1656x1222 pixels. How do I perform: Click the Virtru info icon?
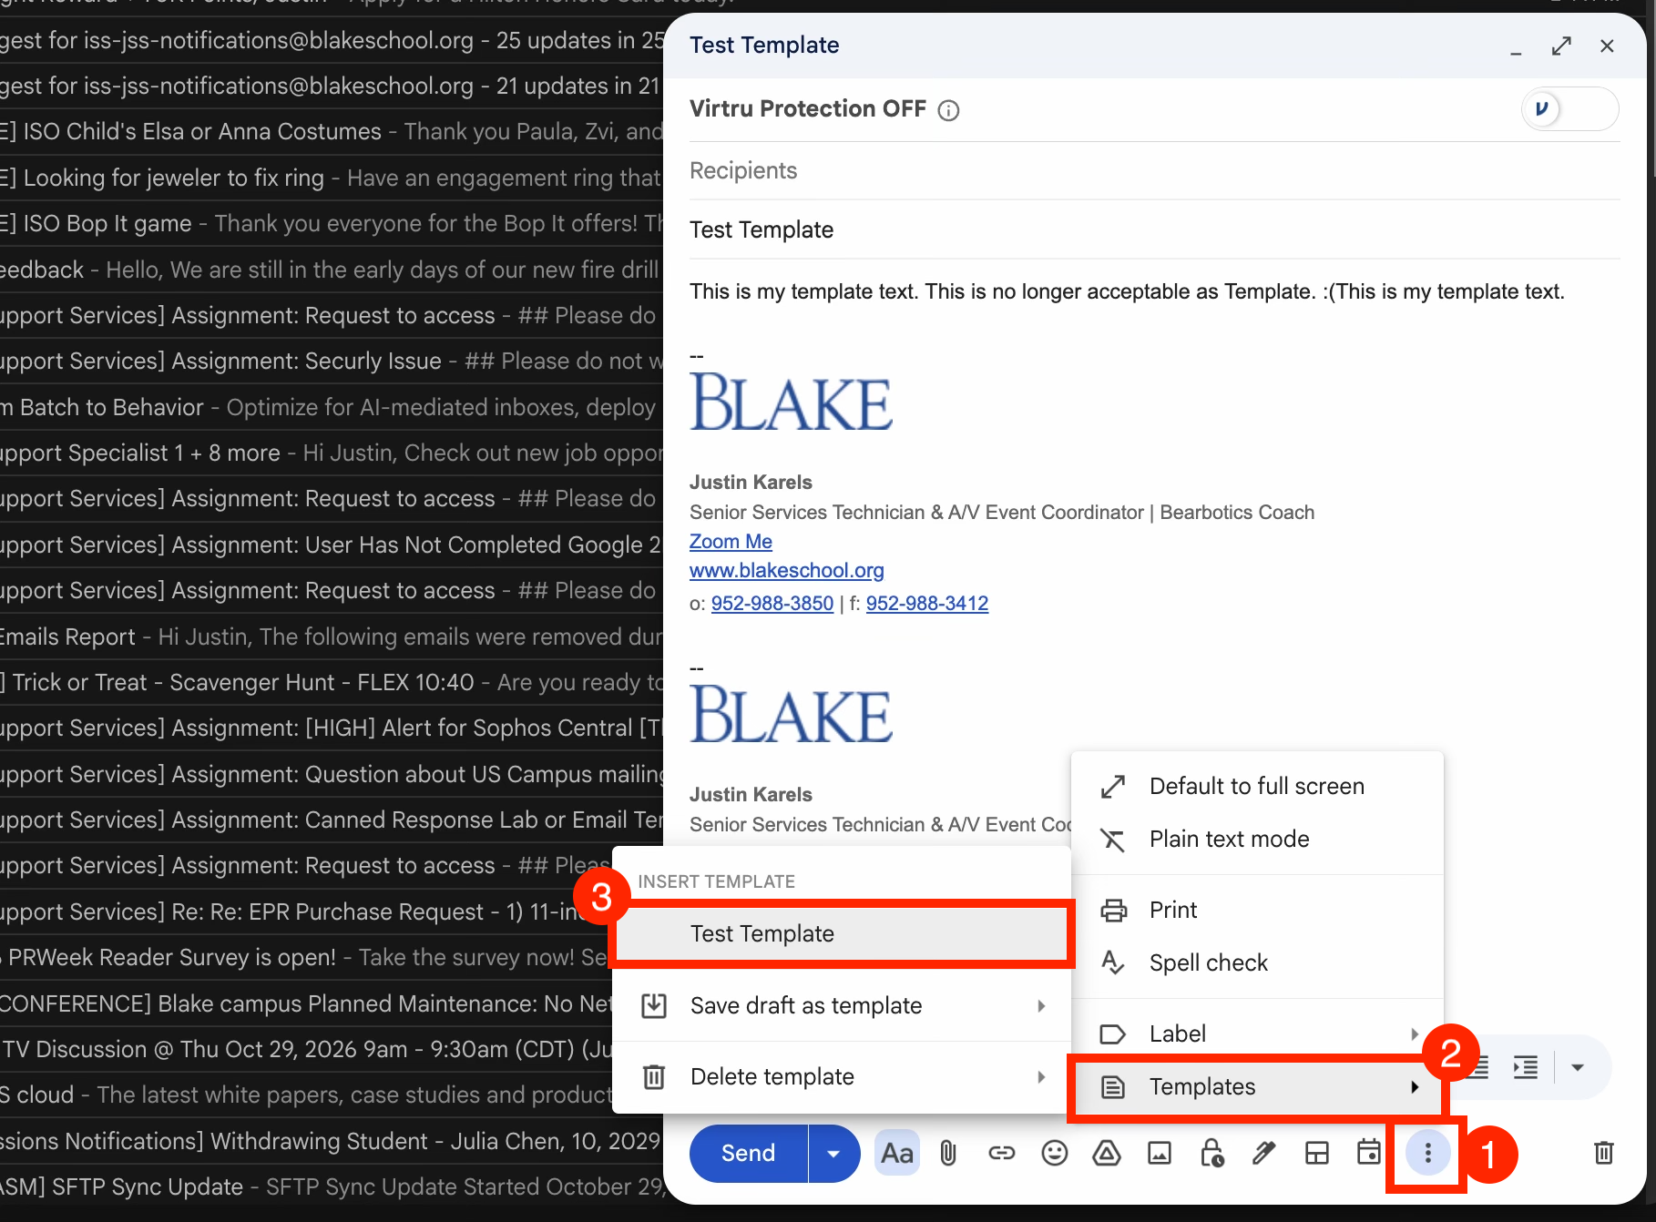click(x=948, y=110)
